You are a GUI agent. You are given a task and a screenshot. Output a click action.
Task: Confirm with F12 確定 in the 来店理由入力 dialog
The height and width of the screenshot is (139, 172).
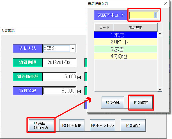click(x=141, y=102)
